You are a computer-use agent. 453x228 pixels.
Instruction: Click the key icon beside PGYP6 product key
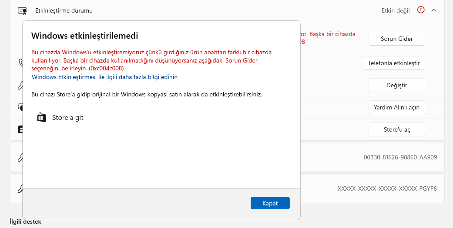[20, 188]
